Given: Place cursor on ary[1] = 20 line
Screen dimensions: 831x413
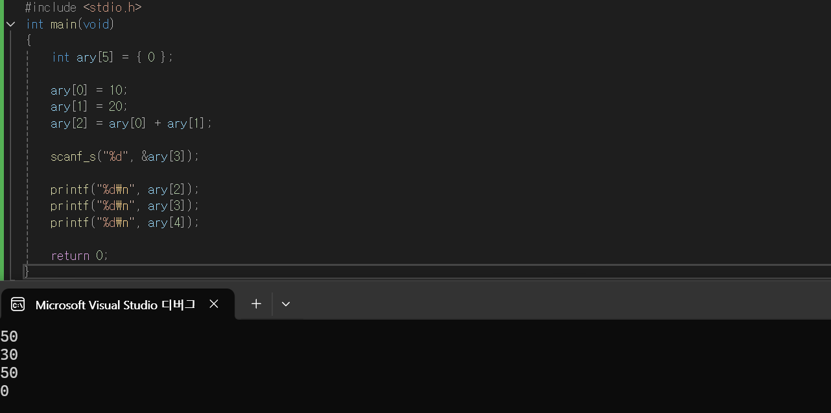Looking at the screenshot, I should (89, 106).
